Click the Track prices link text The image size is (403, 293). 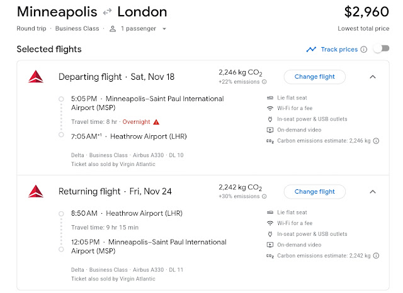pos(339,49)
